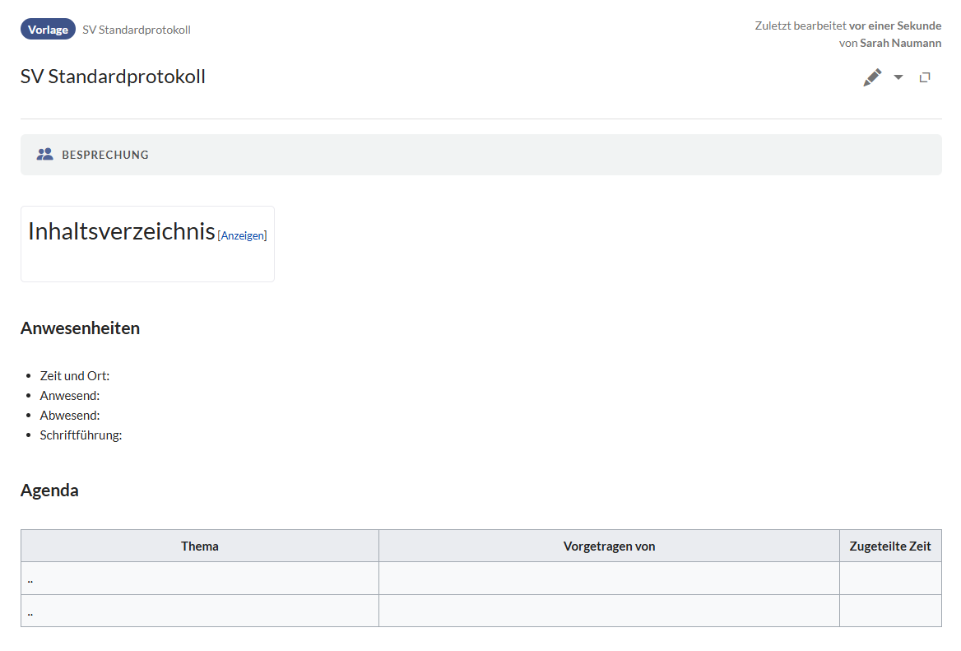Click the Besprechung people icon

(44, 155)
